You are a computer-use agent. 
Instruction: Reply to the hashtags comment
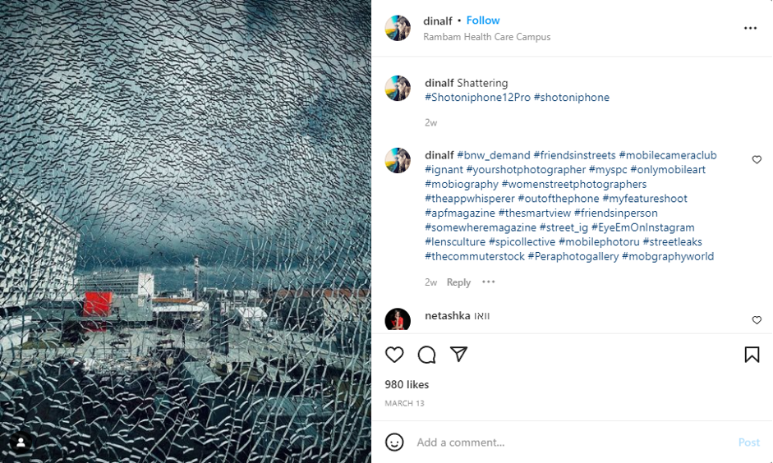[x=458, y=282]
